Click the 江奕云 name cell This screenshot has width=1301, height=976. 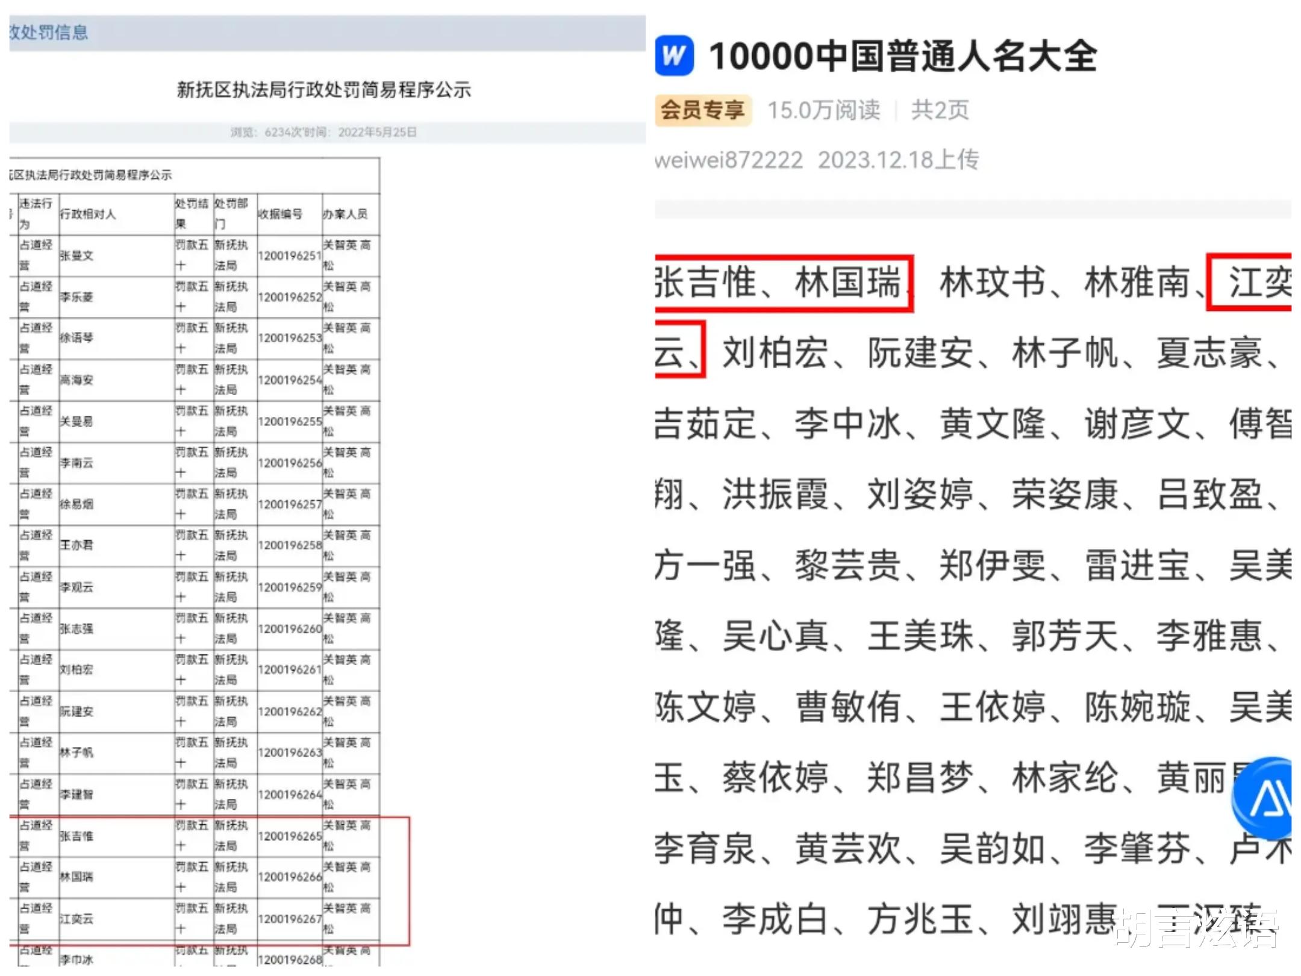[76, 919]
